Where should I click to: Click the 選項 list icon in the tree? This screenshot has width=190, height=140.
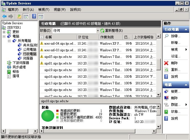[x=9, y=76]
